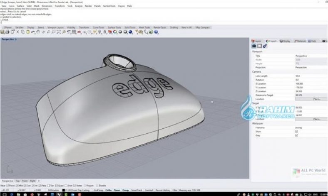The height and width of the screenshot is (196, 328).
Task: Open the Analyze menu
Action: pyautogui.click(x=79, y=6)
